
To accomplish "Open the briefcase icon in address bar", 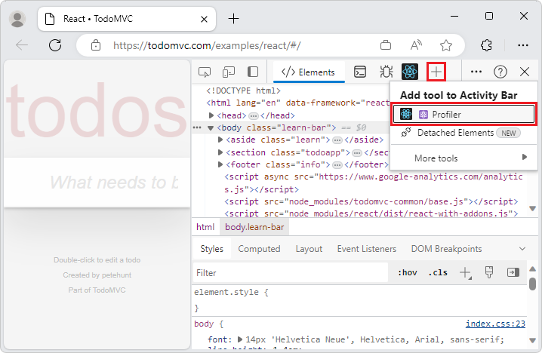I will pos(386,45).
